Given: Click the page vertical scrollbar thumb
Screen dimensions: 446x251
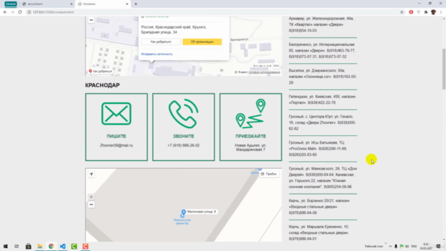Looking at the screenshot, I should (x=444, y=69).
